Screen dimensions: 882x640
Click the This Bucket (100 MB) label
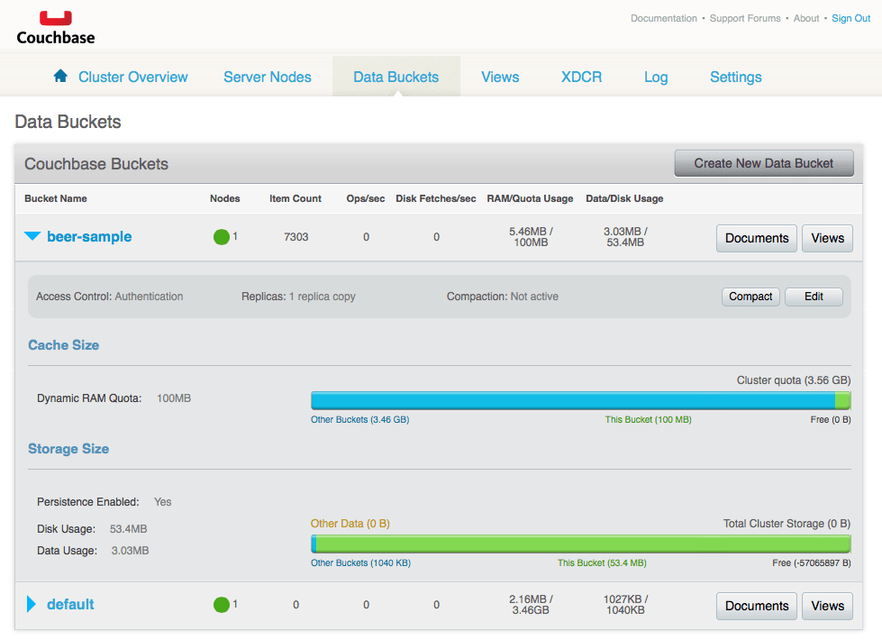[648, 420]
